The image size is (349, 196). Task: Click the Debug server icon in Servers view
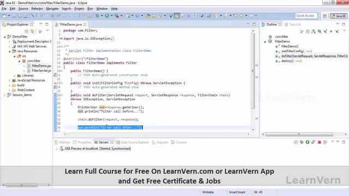point(302,142)
